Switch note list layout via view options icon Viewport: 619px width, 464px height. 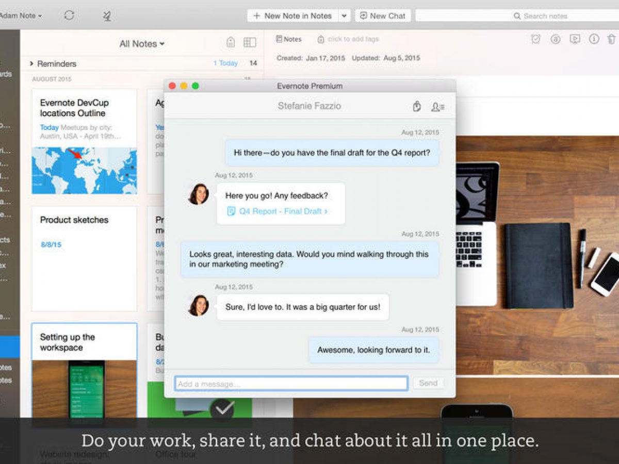pos(250,43)
